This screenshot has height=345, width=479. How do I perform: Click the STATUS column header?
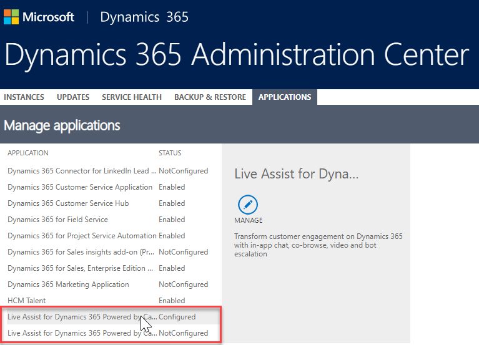(170, 153)
